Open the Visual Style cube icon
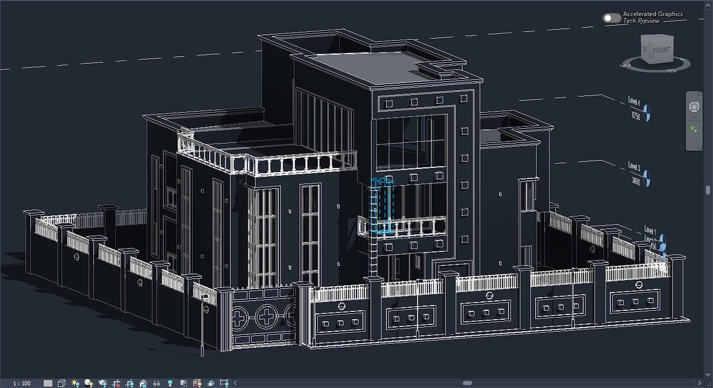This screenshot has height=388, width=713. 61,382
